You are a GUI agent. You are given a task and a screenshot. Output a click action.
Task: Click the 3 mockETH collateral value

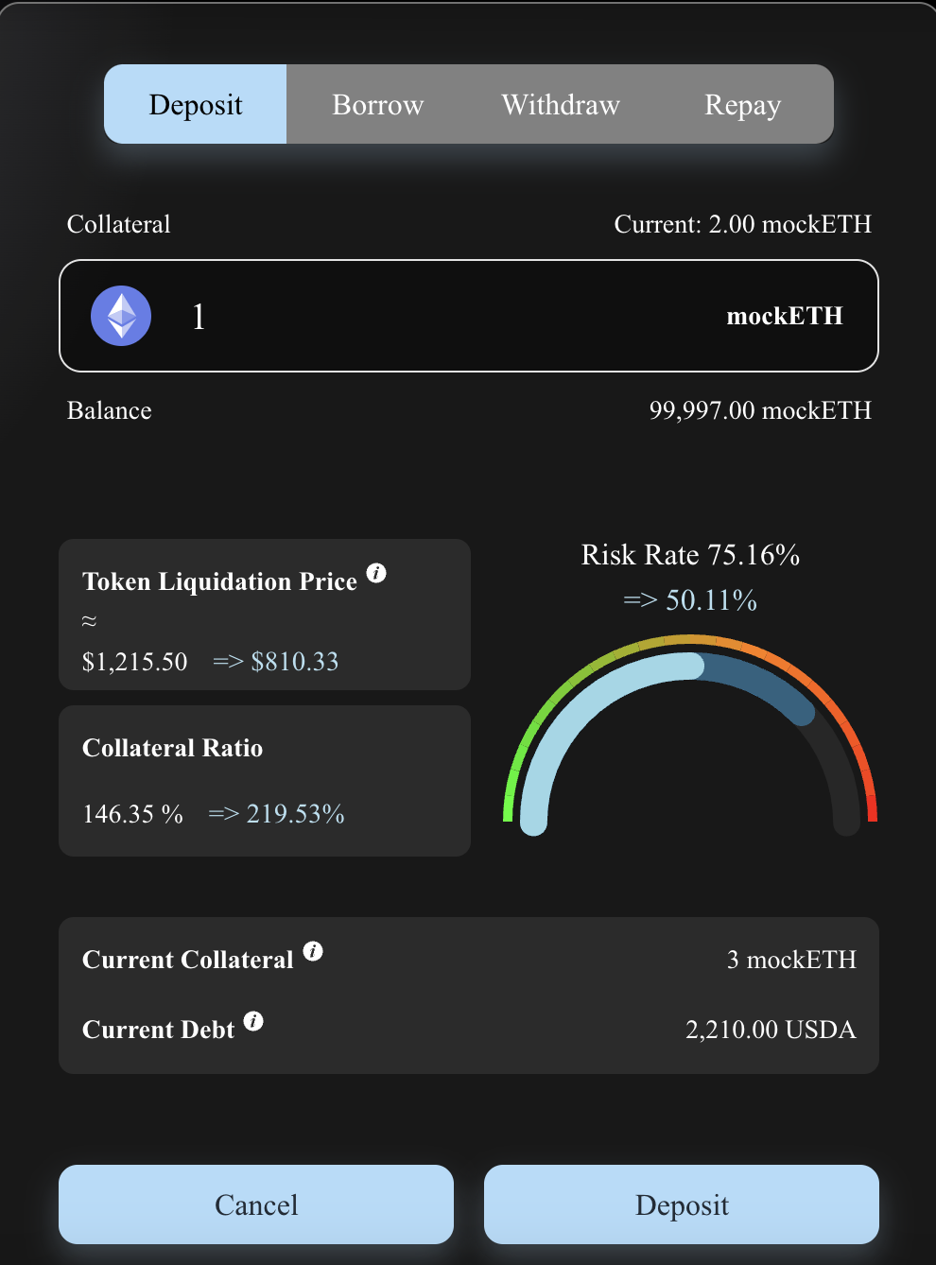(791, 960)
